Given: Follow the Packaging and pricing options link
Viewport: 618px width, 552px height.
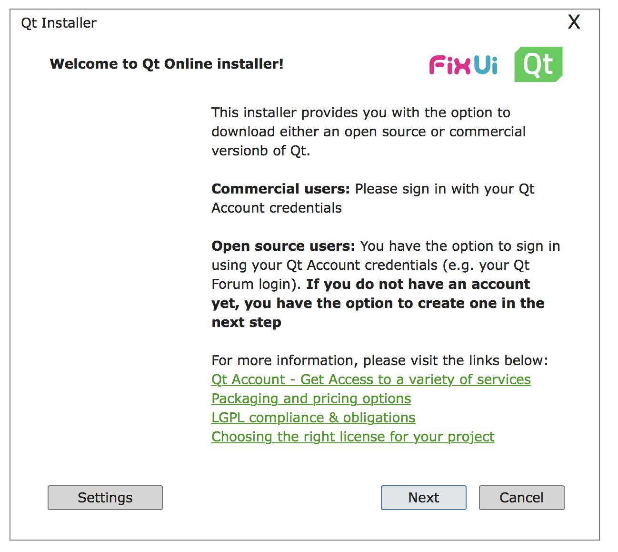Looking at the screenshot, I should click(x=311, y=399).
